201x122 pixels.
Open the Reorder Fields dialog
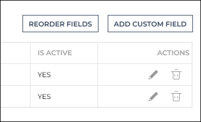point(60,24)
